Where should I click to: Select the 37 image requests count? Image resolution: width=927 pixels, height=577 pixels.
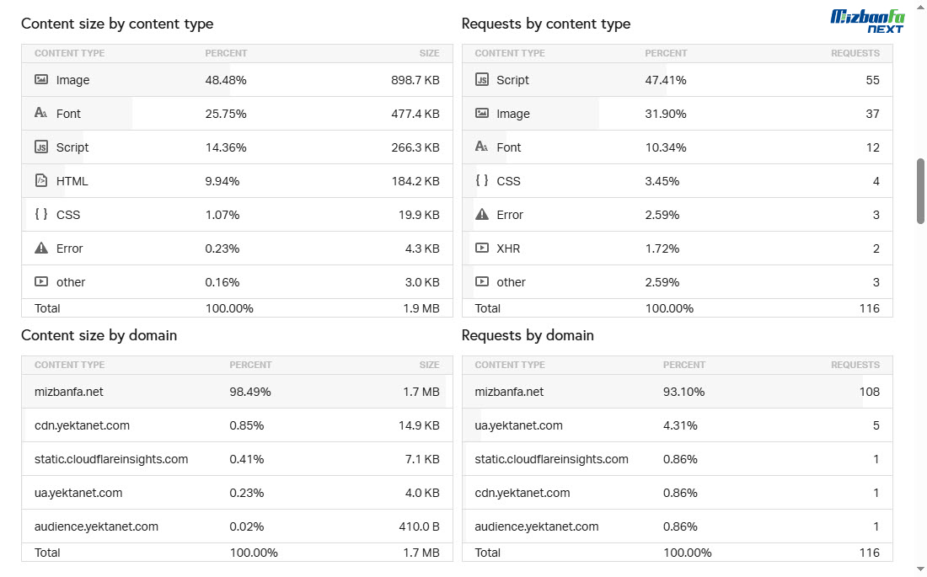872,114
